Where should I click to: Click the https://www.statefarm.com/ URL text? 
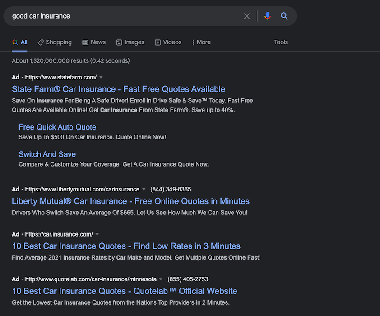(x=61, y=77)
